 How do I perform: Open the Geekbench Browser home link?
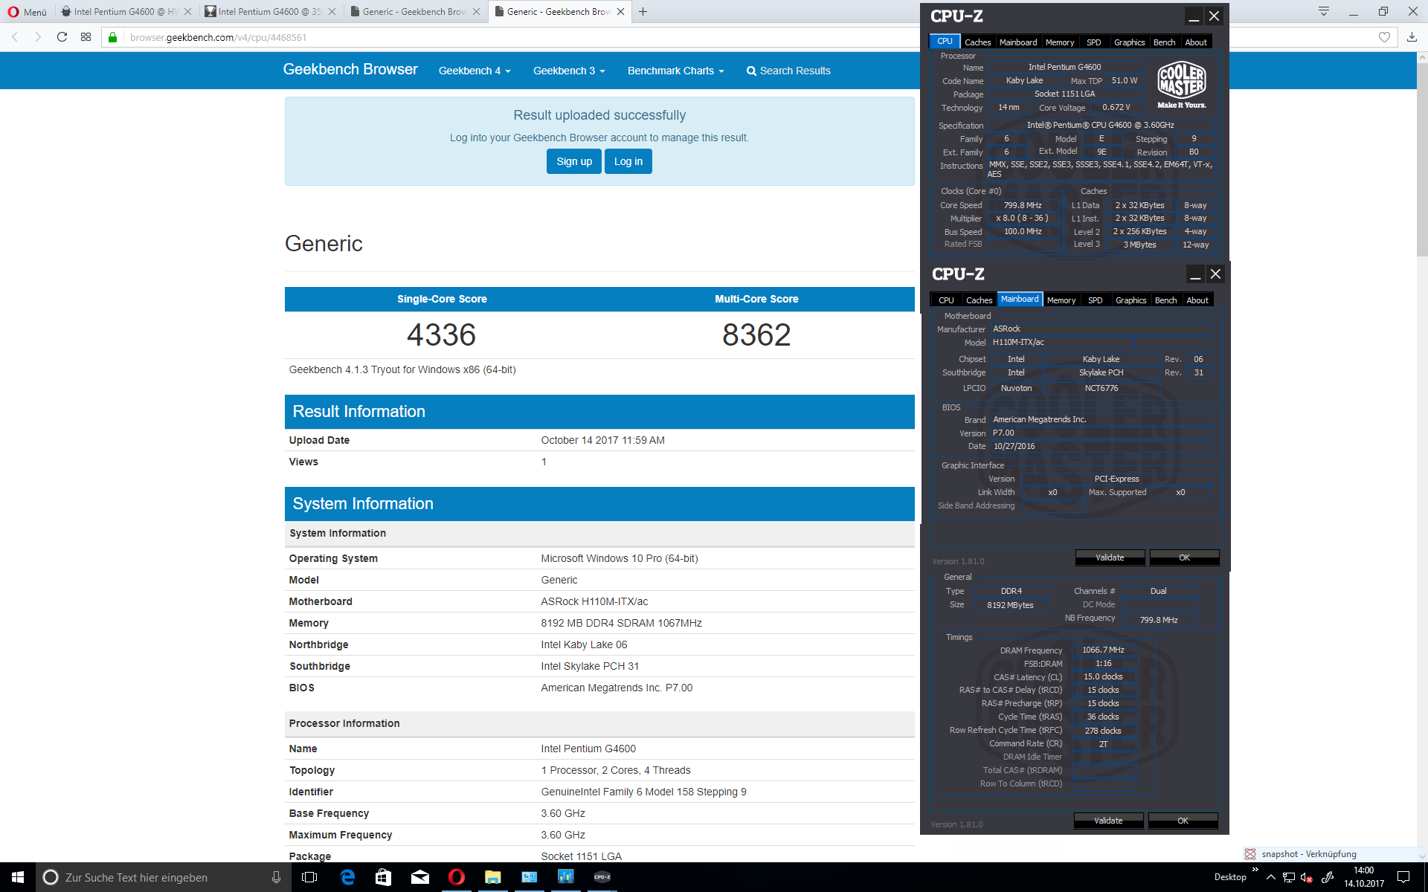[x=350, y=69]
